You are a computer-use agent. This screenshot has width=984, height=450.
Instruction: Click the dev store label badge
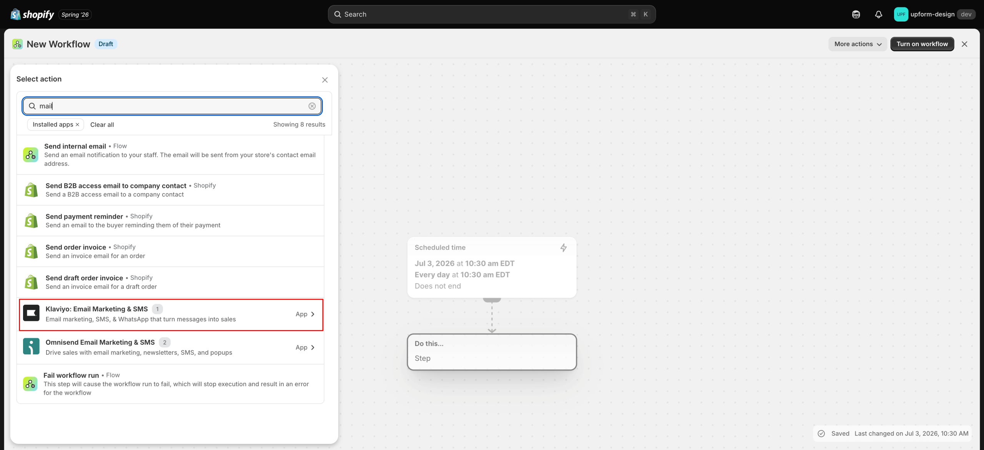966,14
